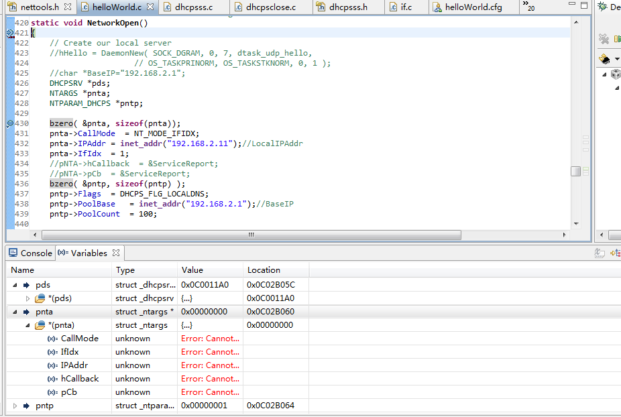
Task: Click the Value column header
Action: tap(211, 270)
